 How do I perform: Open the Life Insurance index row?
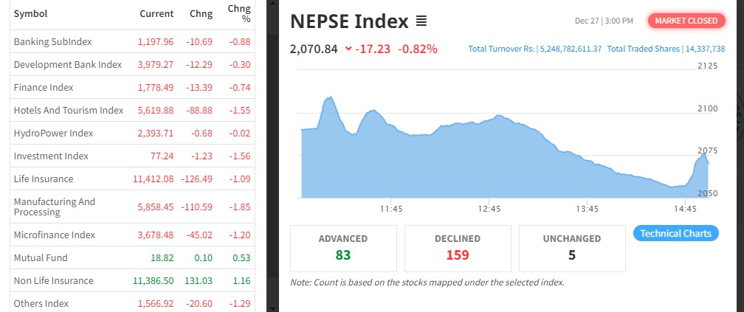tap(44, 179)
